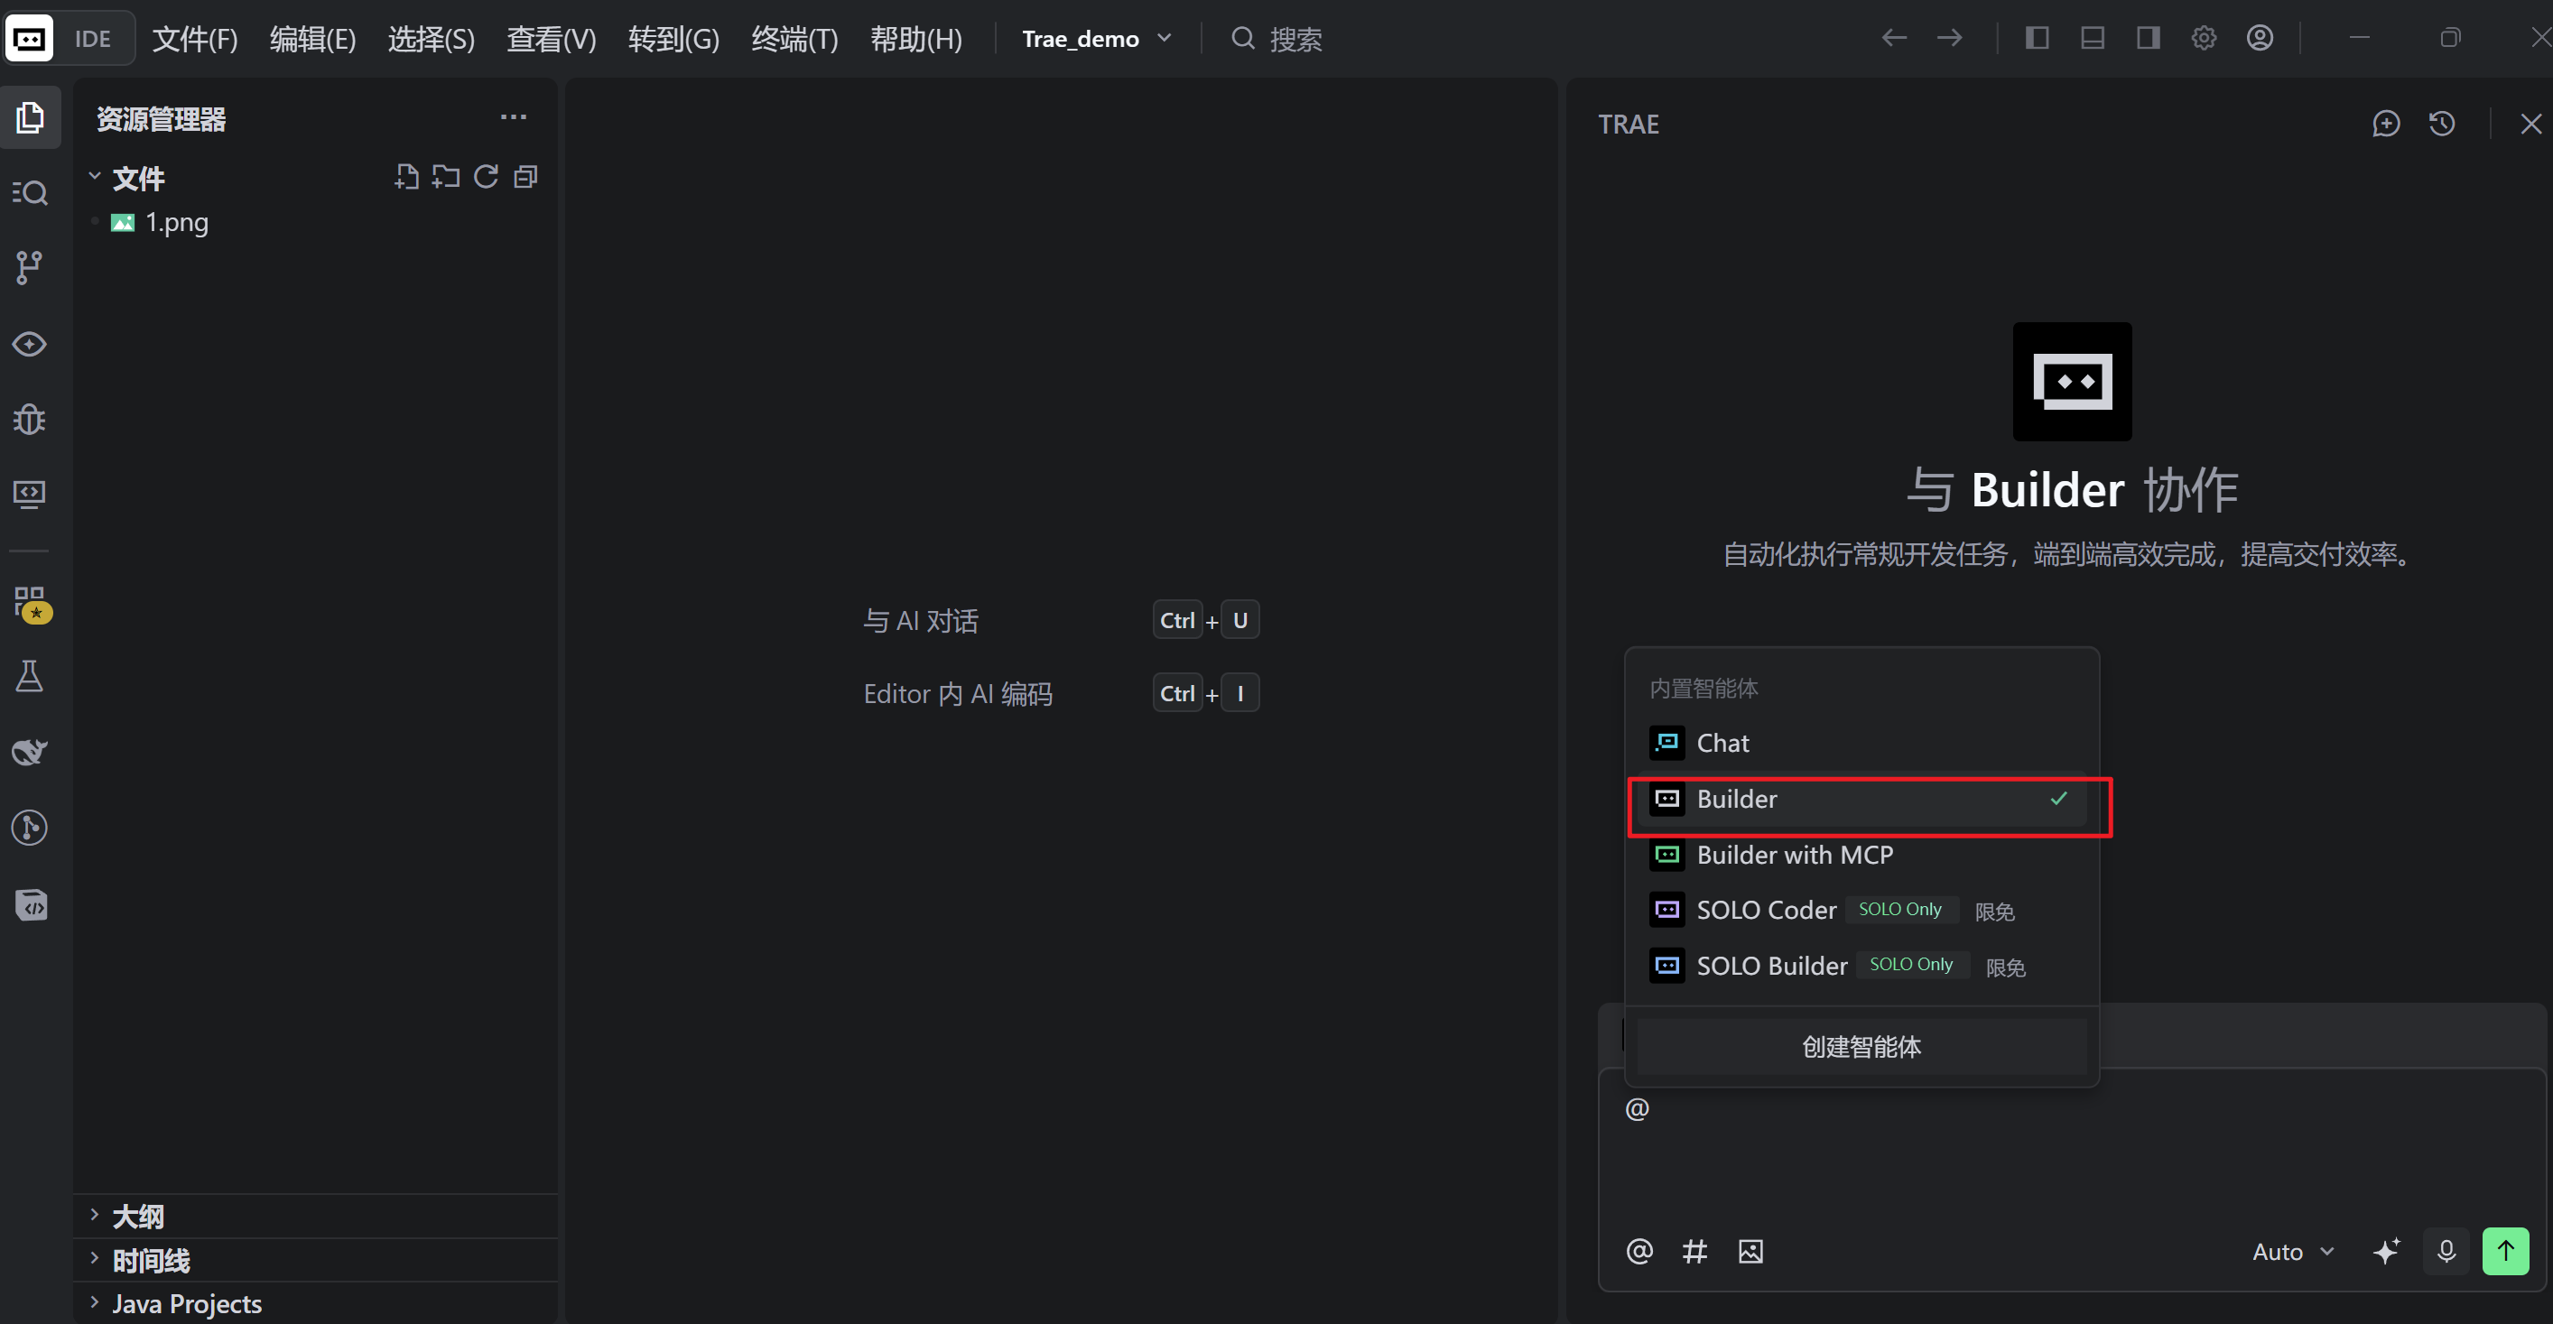Open the Run and Debug icon
The width and height of the screenshot is (2553, 1324).
[30, 419]
